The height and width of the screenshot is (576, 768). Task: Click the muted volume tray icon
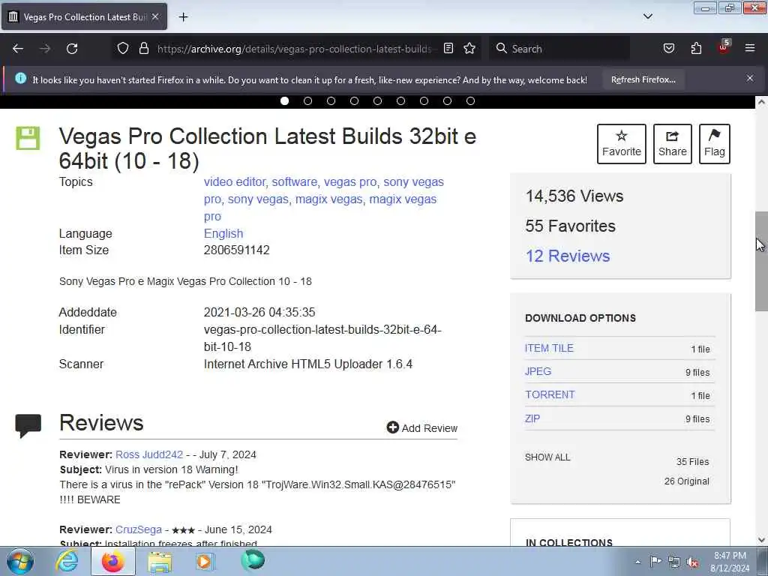[x=692, y=562]
